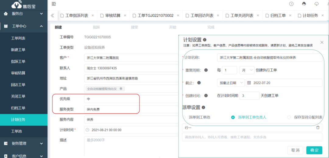
Task: Click the 指派 step label
Action: 96,27
